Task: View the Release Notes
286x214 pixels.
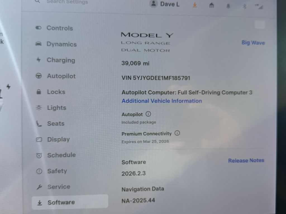Action: pyautogui.click(x=246, y=160)
